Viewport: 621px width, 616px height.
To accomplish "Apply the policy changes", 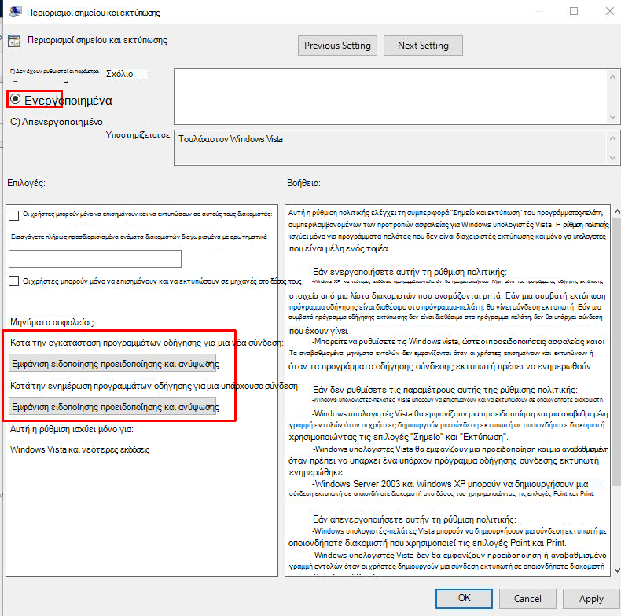I will pyautogui.click(x=591, y=598).
